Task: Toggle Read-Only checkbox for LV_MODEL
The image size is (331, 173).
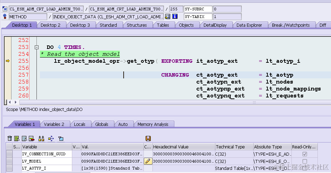Action: click(x=305, y=161)
